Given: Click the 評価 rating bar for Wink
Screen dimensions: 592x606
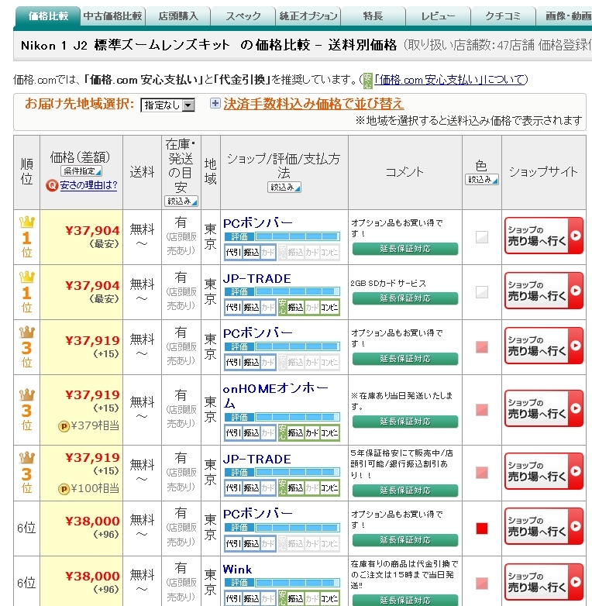Looking at the screenshot, I should pos(282,583).
